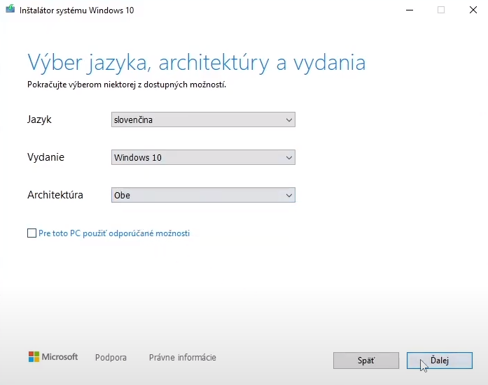Go back with the Späť button
The height and width of the screenshot is (385, 488).
pyautogui.click(x=366, y=361)
